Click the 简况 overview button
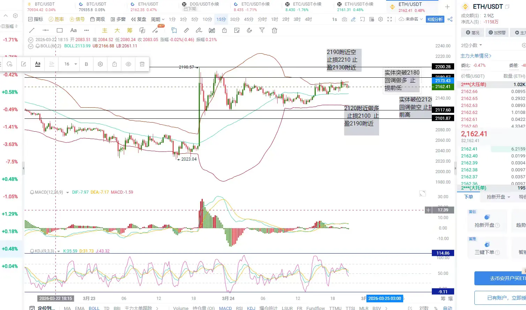 [473, 32]
